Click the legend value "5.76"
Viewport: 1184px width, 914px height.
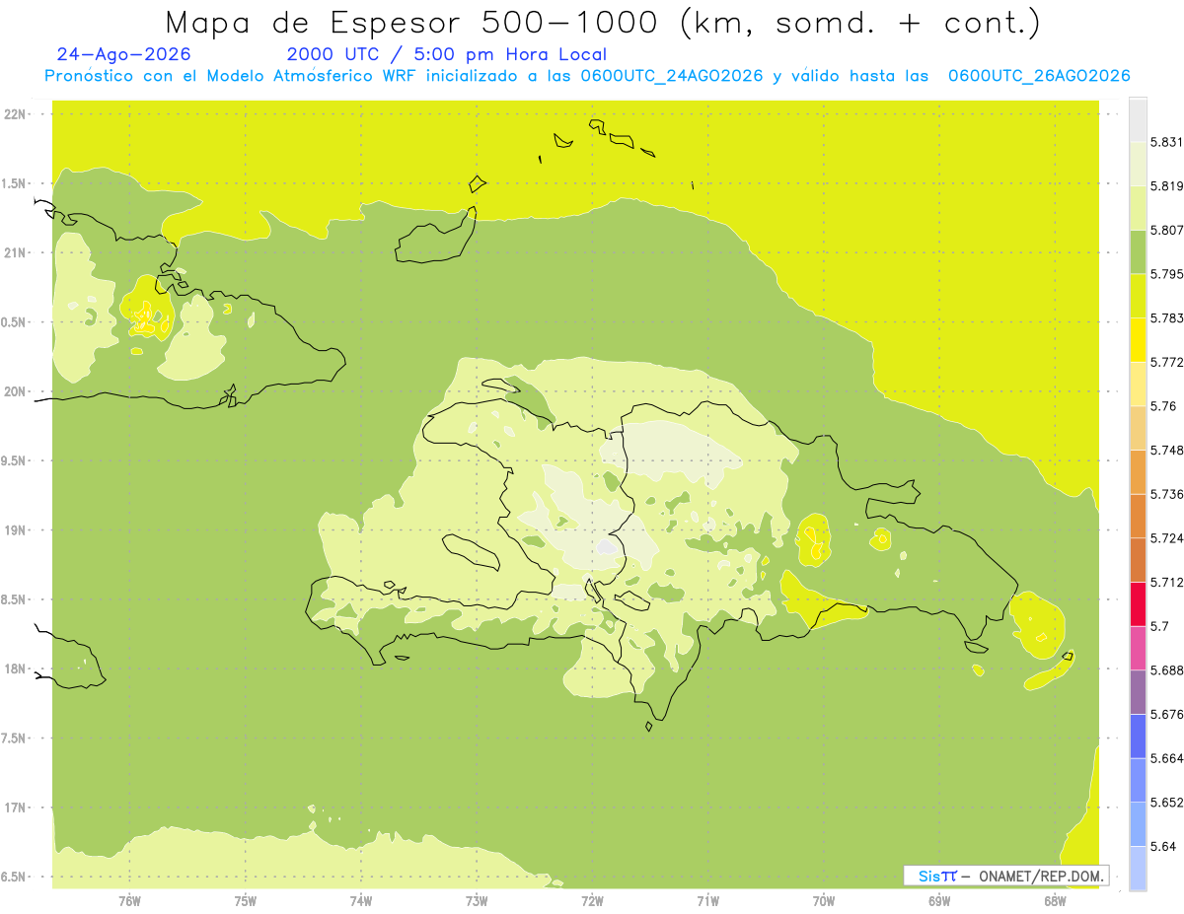pyautogui.click(x=1162, y=406)
